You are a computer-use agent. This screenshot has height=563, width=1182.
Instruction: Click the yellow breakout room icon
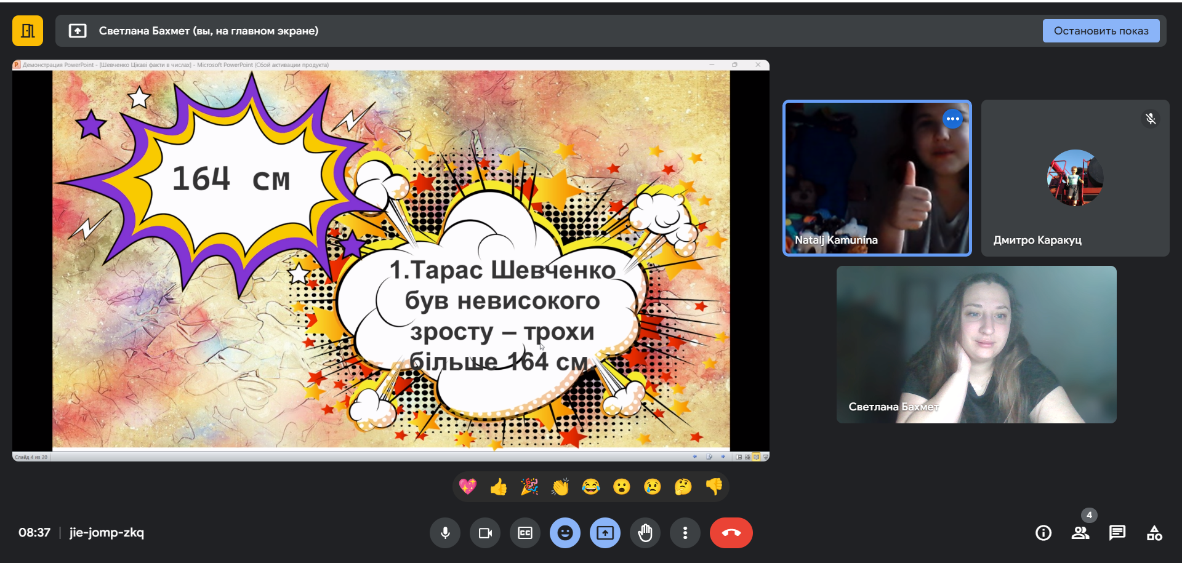pos(28,31)
